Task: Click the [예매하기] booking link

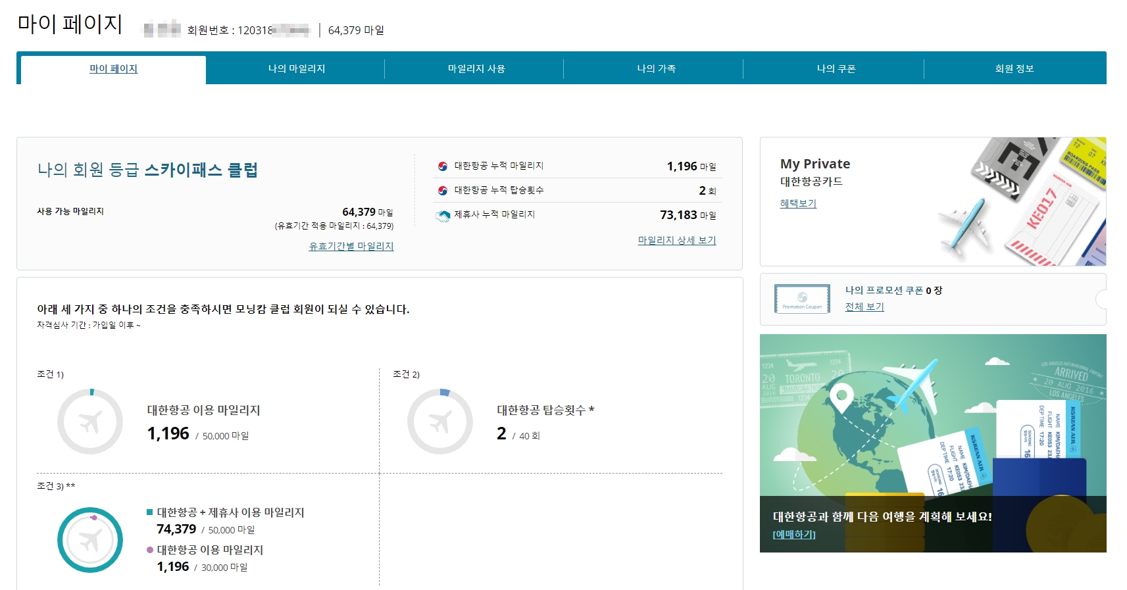Action: tap(794, 535)
